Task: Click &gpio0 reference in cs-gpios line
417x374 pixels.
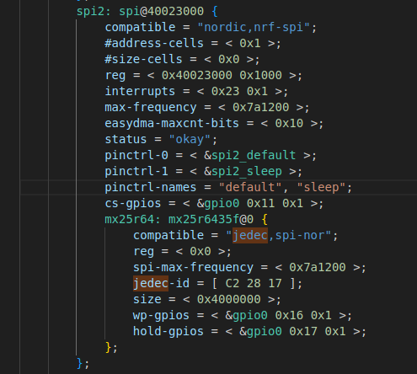Action: pos(218,204)
